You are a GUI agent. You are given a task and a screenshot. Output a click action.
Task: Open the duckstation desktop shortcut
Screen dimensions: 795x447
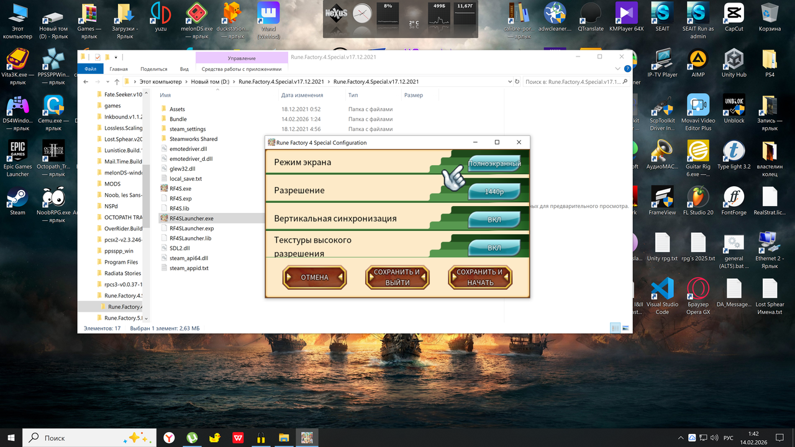pos(233,20)
